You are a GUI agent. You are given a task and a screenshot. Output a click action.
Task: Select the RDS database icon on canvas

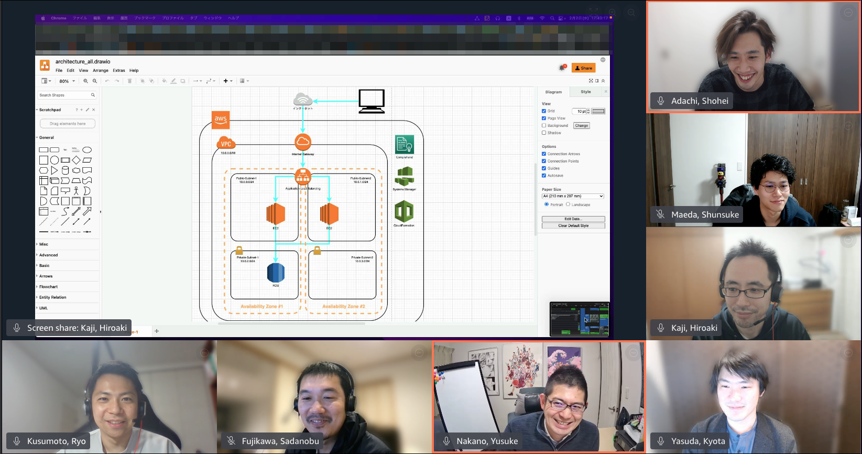click(x=276, y=273)
